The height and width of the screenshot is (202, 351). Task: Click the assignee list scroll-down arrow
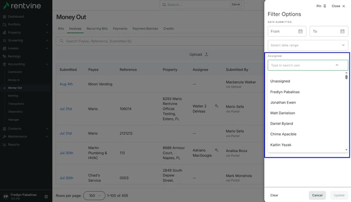point(346,150)
